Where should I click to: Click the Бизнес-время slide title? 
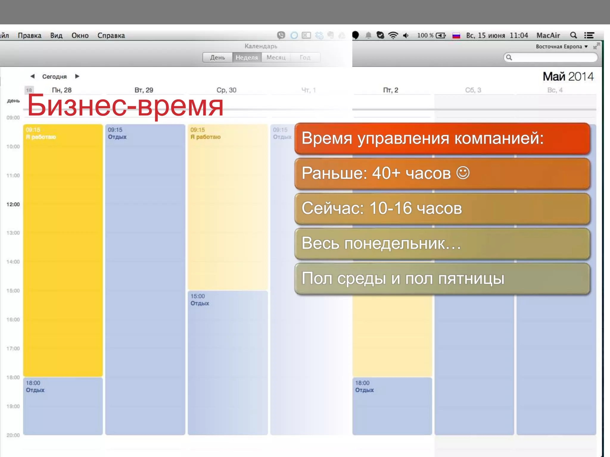coord(125,106)
